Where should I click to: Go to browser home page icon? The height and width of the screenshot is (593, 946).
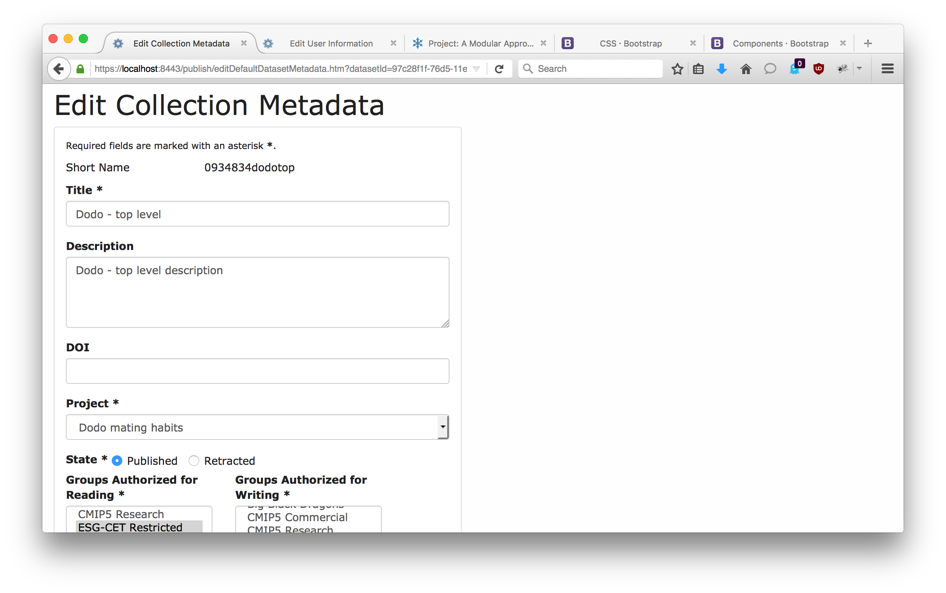745,69
